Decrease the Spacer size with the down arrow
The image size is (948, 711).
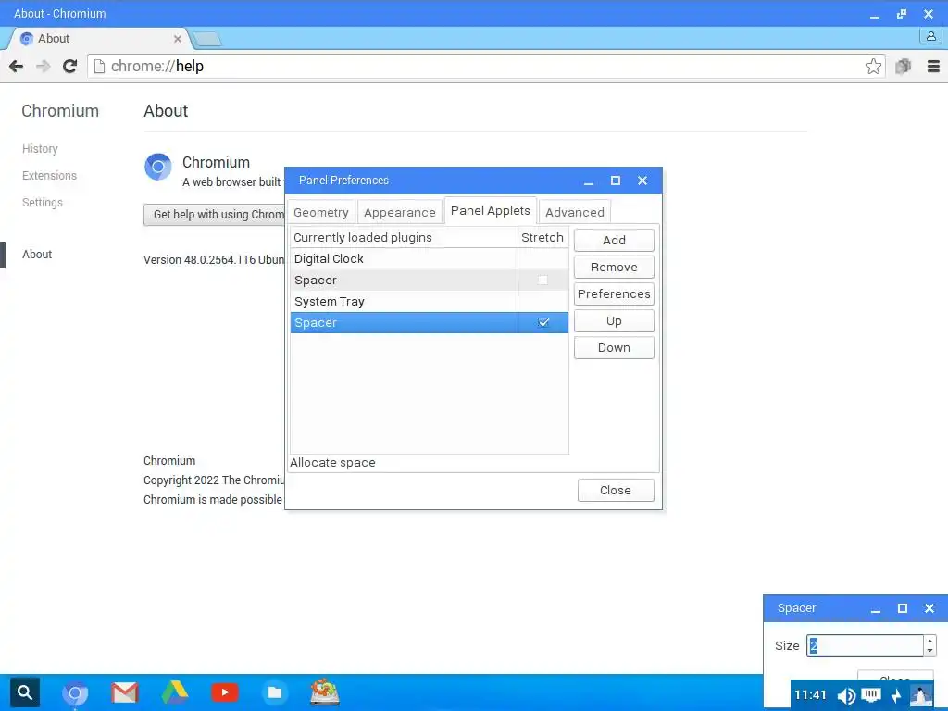929,651
